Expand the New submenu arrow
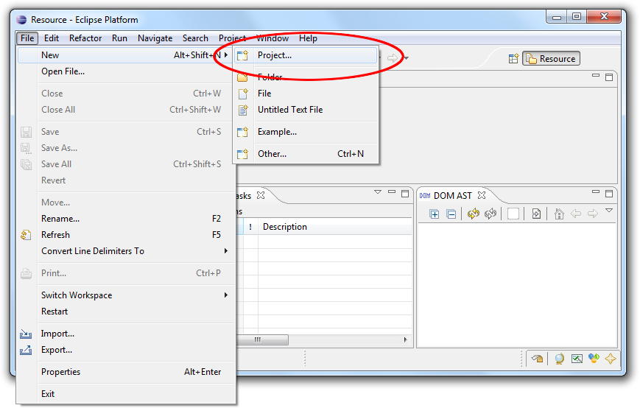Screen dimensions: 640x408 click(225, 55)
